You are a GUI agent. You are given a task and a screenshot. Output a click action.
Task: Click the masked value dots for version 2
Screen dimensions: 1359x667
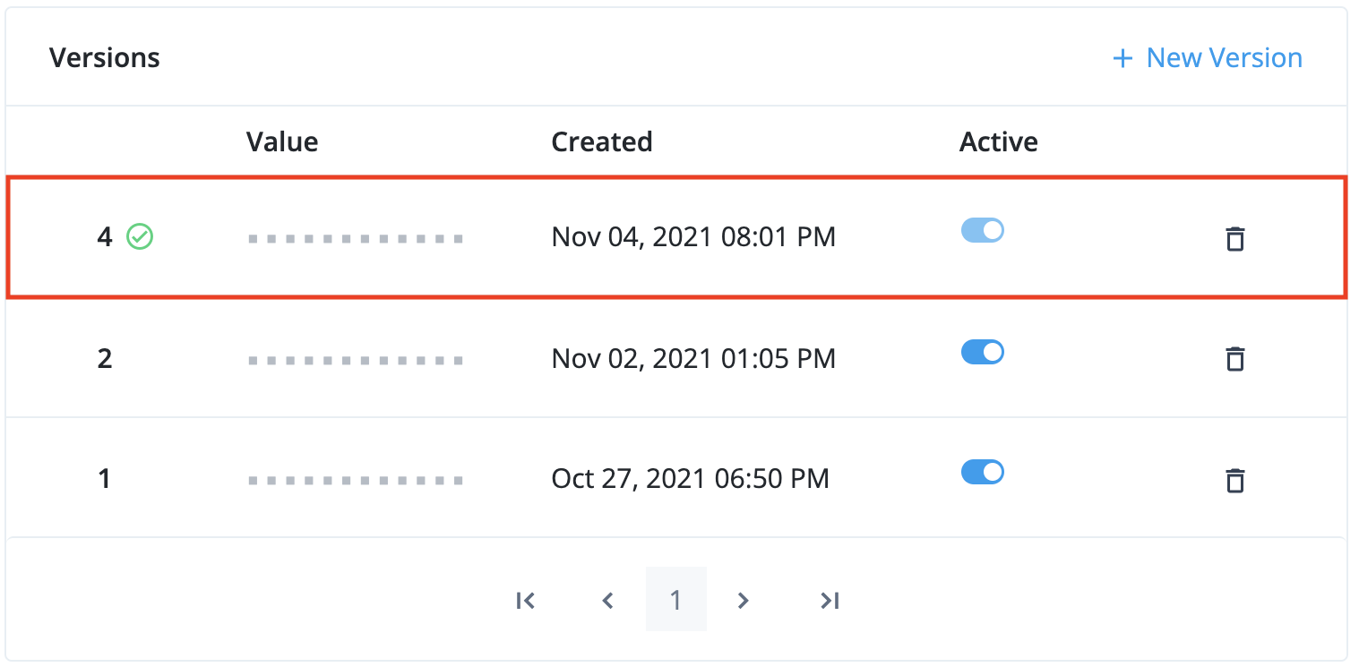(x=355, y=358)
